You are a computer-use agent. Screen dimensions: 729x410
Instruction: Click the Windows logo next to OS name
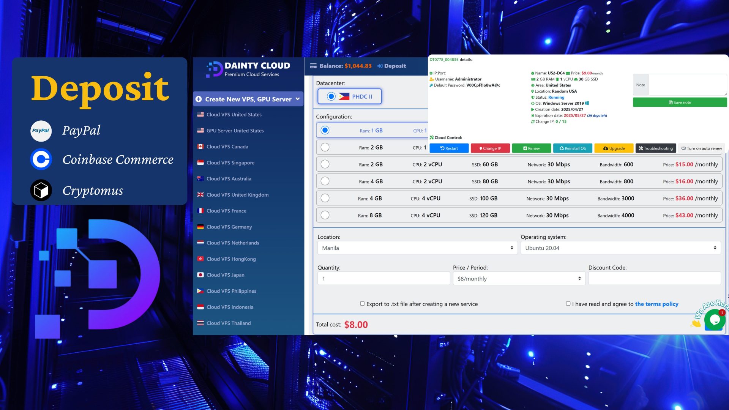coord(587,103)
